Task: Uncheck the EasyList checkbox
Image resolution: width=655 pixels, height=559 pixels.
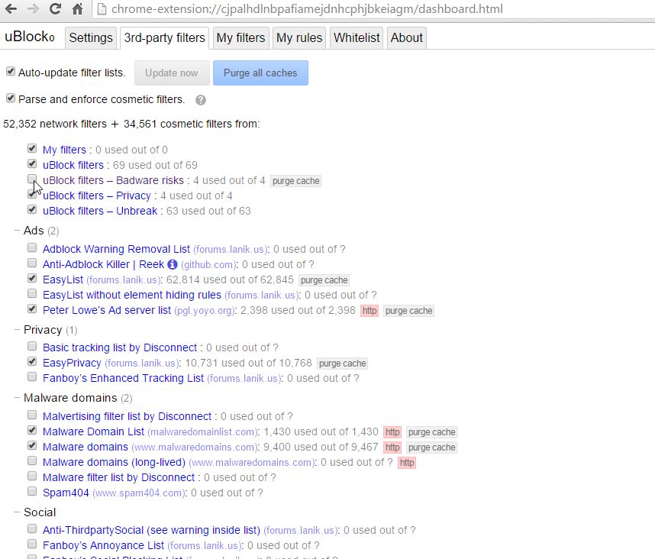Action: pyautogui.click(x=32, y=278)
